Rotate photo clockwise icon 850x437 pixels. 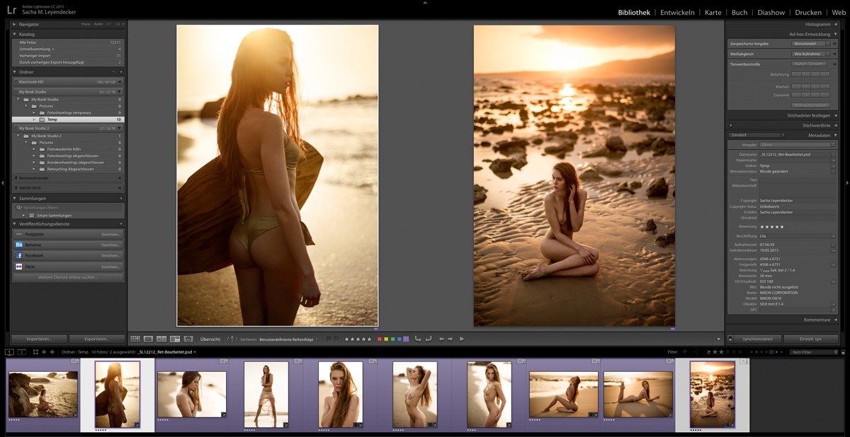429,339
